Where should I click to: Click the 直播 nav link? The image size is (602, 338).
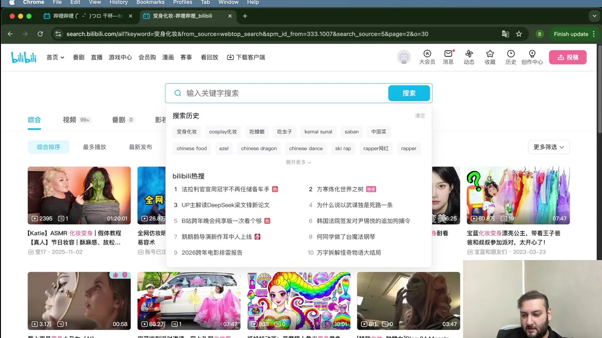[96, 57]
